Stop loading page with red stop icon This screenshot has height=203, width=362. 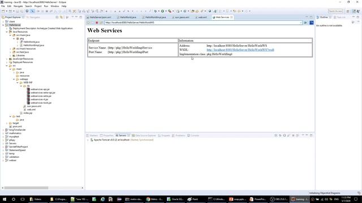97,23
